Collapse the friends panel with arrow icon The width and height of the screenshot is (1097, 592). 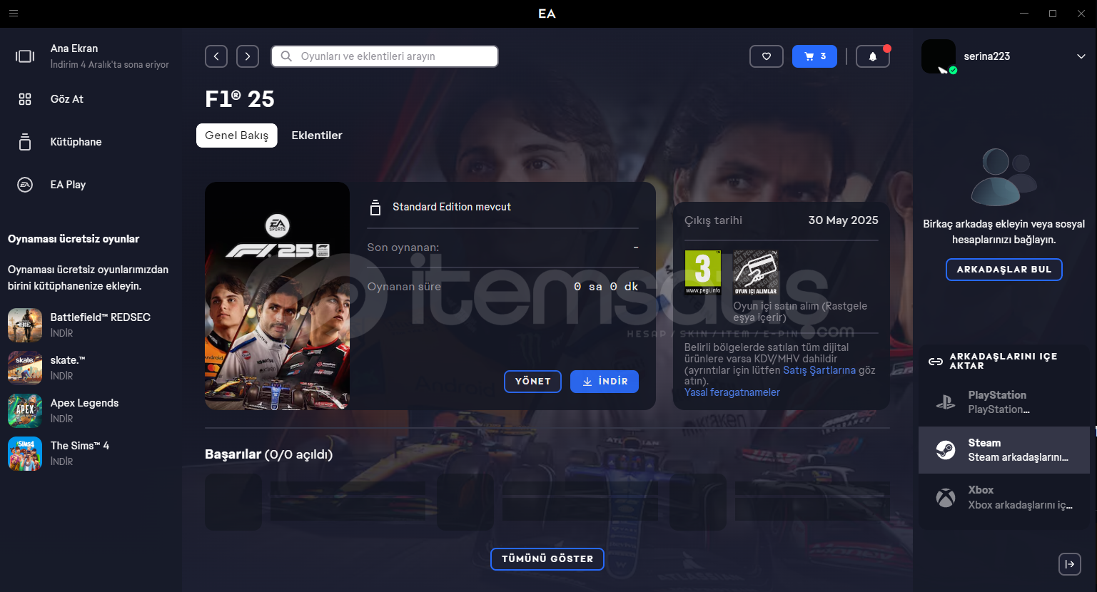pyautogui.click(x=1069, y=564)
